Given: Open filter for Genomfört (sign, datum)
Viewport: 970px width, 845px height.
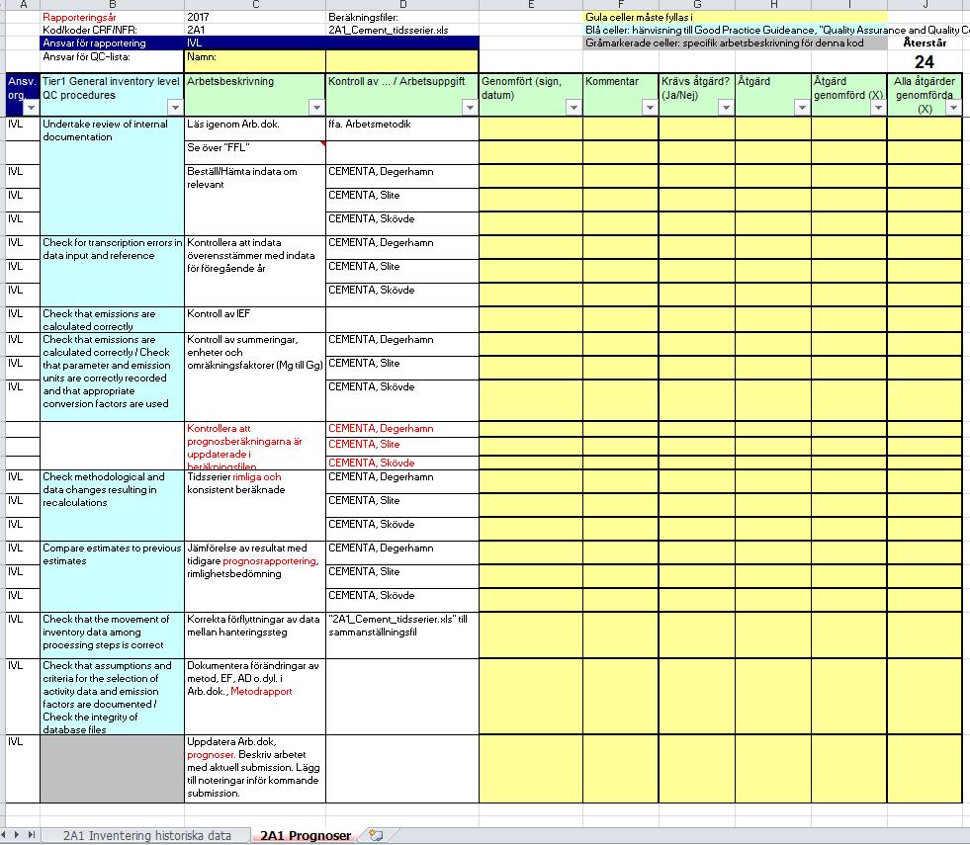Looking at the screenshot, I should point(574,108).
